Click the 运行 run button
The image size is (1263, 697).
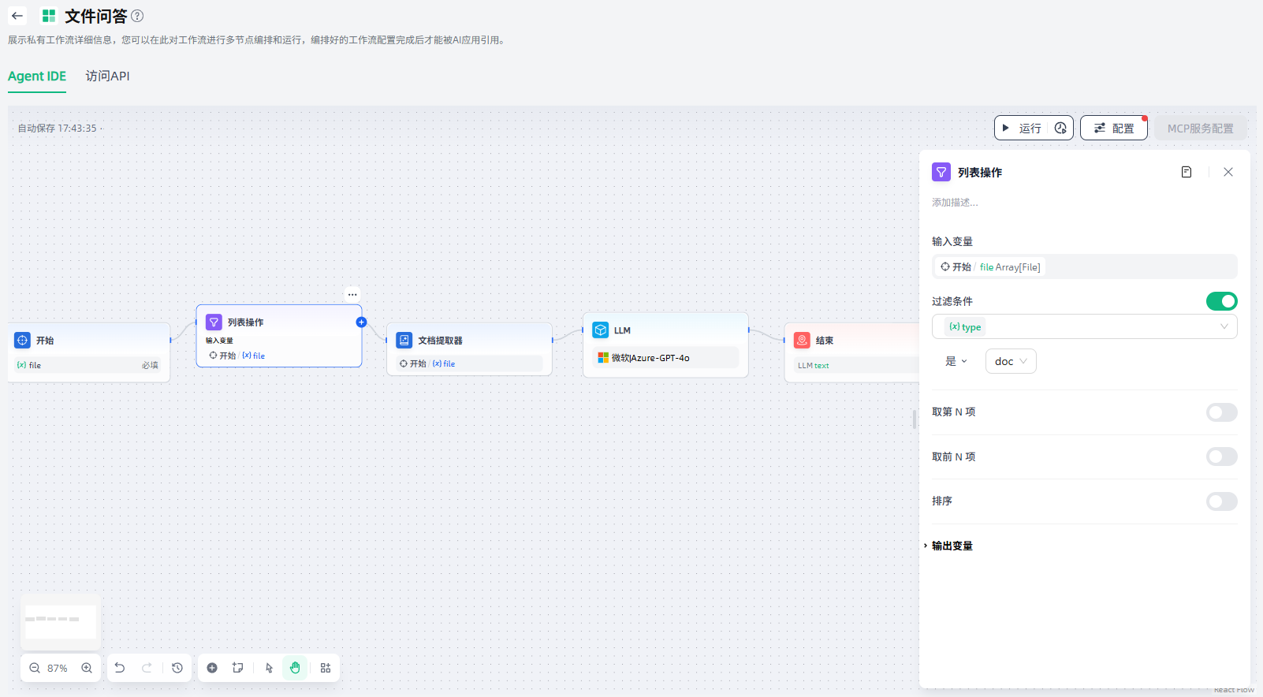pos(1023,128)
